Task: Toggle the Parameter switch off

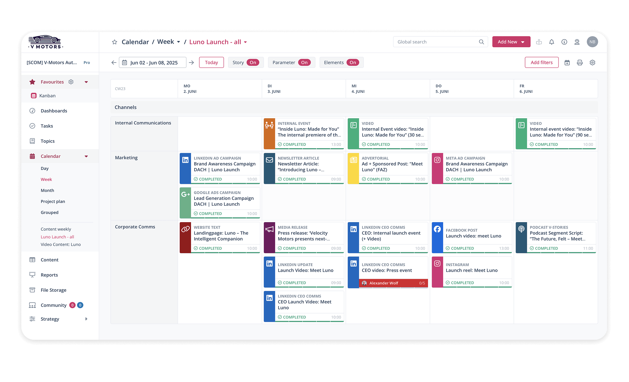Action: coord(304,63)
